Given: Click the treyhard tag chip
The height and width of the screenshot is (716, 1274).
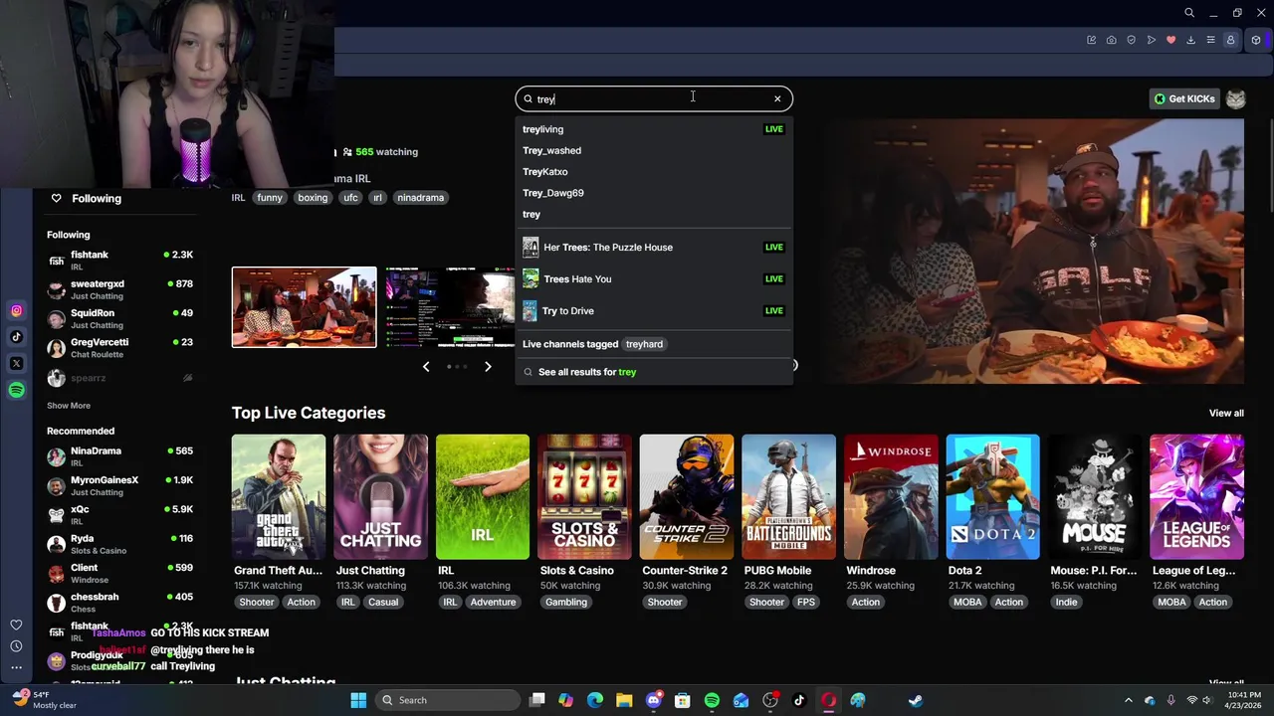Looking at the screenshot, I should 644,344.
